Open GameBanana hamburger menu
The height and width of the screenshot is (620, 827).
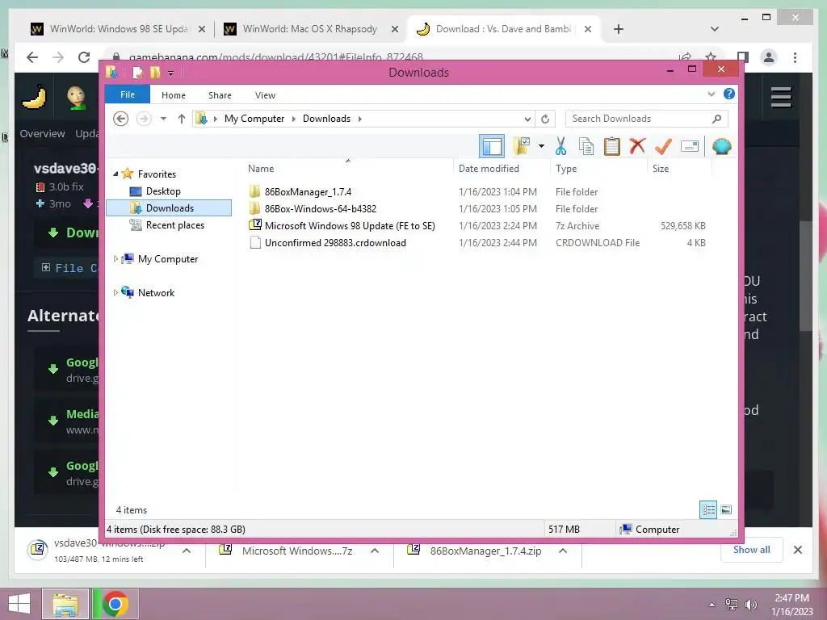tap(781, 97)
